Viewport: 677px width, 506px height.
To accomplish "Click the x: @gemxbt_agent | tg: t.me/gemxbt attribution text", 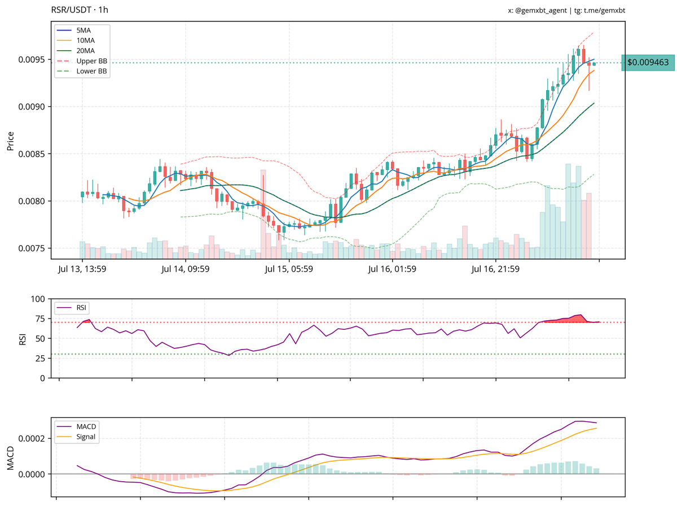I will pyautogui.click(x=566, y=10).
